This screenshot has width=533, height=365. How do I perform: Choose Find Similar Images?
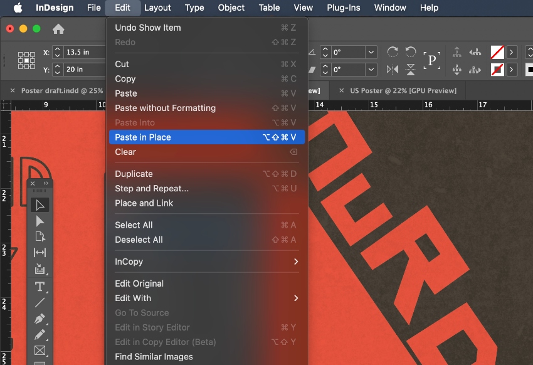(207, 356)
